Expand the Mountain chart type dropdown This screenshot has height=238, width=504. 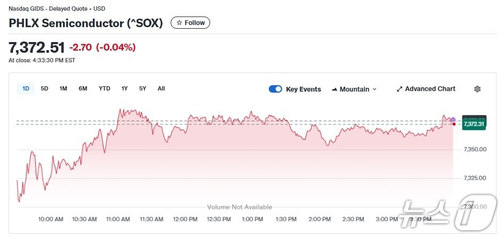point(354,89)
